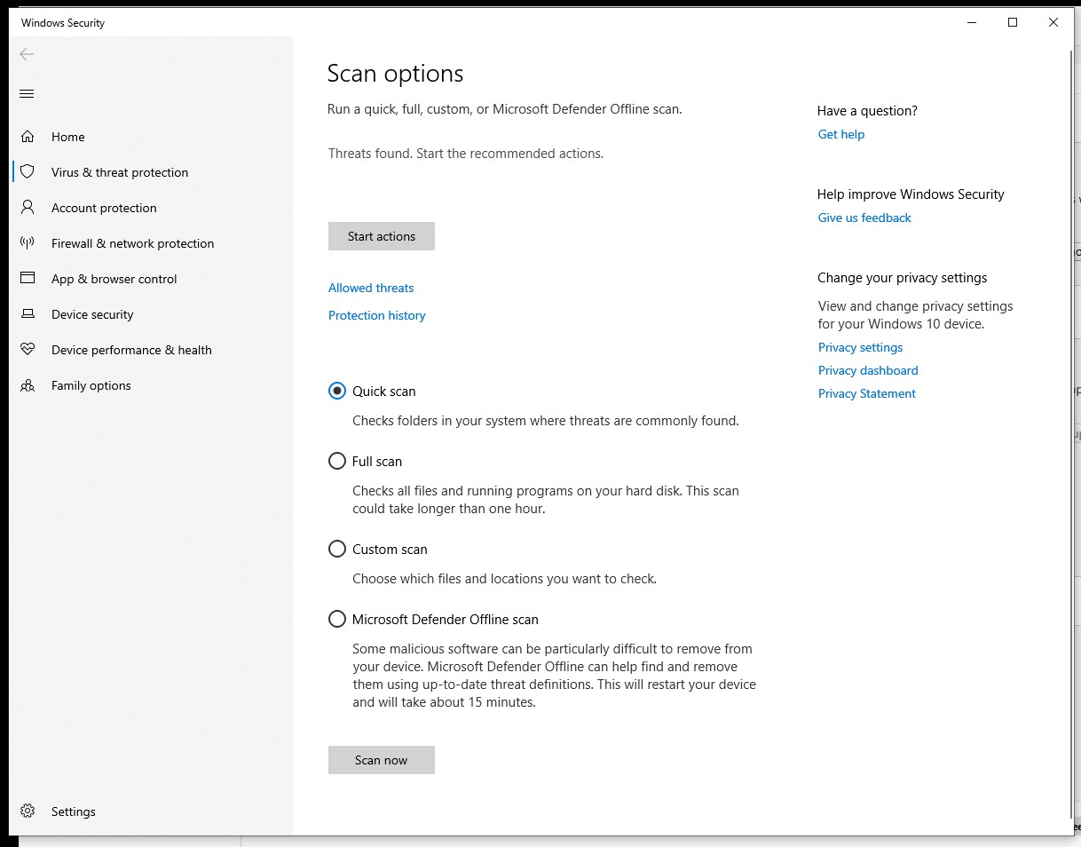Screen dimensions: 1081x847
Task: Click the Home house icon
Action: [28, 137]
